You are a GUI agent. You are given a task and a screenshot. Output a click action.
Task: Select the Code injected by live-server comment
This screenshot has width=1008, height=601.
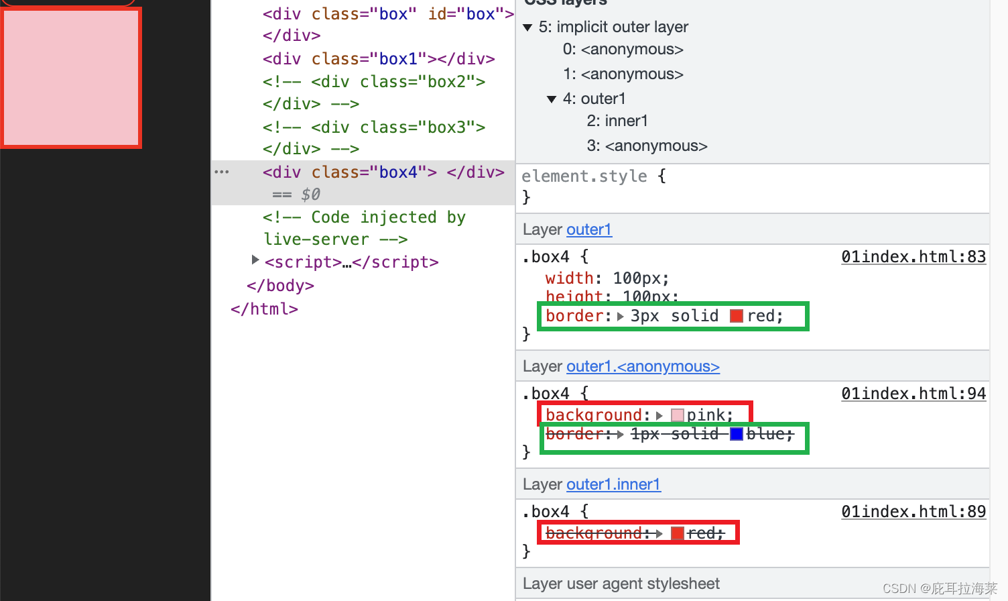pos(364,228)
